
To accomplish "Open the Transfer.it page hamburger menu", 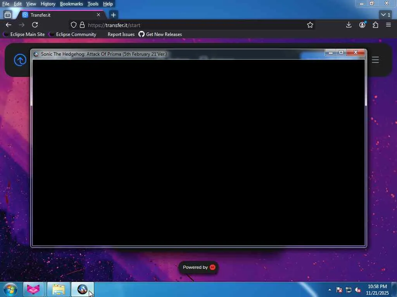I will click(375, 60).
